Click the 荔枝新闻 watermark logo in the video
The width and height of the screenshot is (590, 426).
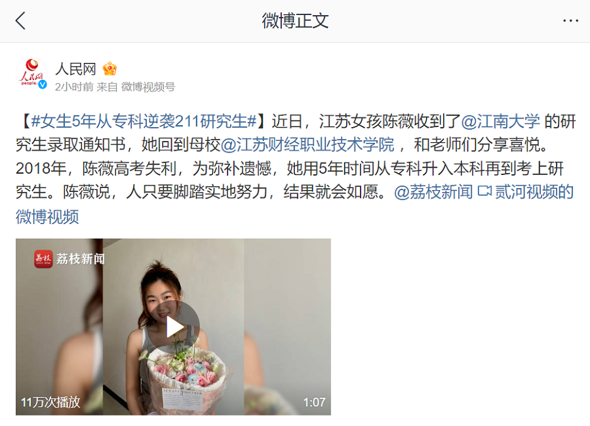[69, 259]
